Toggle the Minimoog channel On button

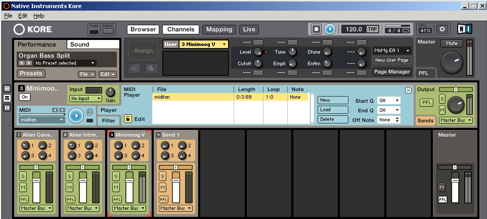[25, 97]
